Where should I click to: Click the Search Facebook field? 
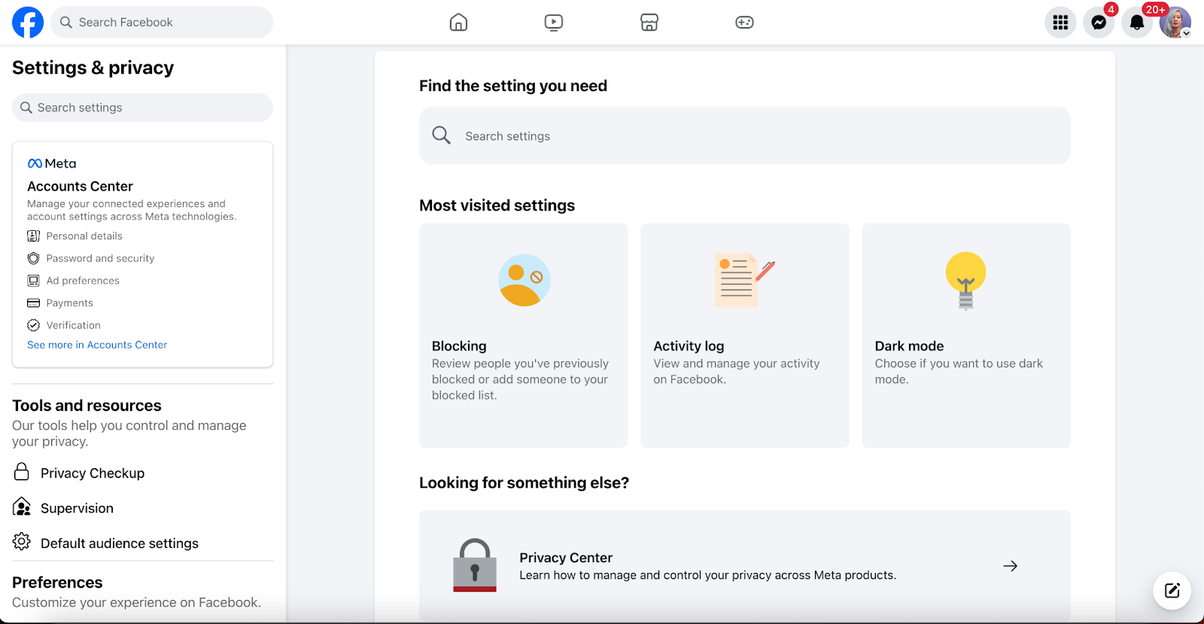tap(162, 23)
